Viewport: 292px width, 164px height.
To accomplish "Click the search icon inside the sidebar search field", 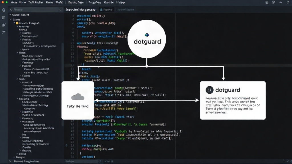I will (11, 9).
